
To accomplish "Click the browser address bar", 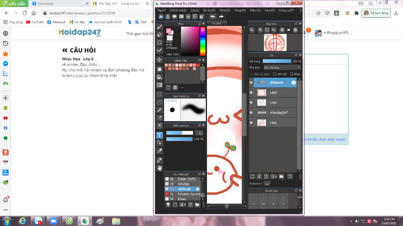I will [177, 13].
